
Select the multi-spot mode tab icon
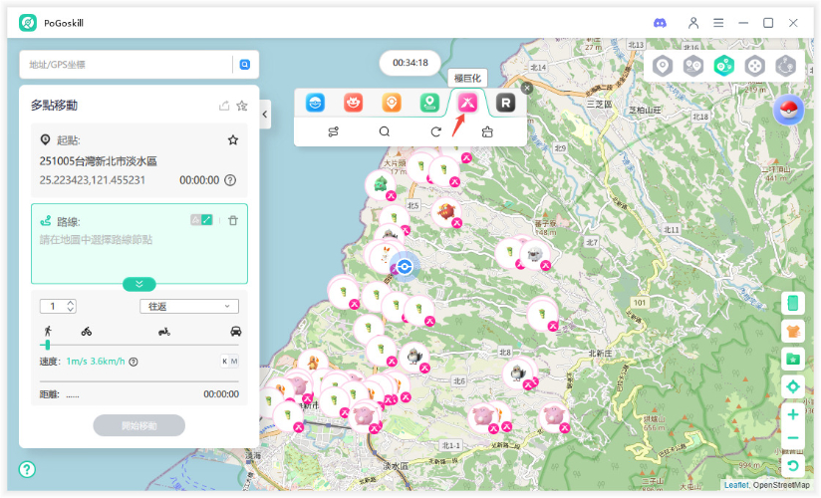pos(724,66)
